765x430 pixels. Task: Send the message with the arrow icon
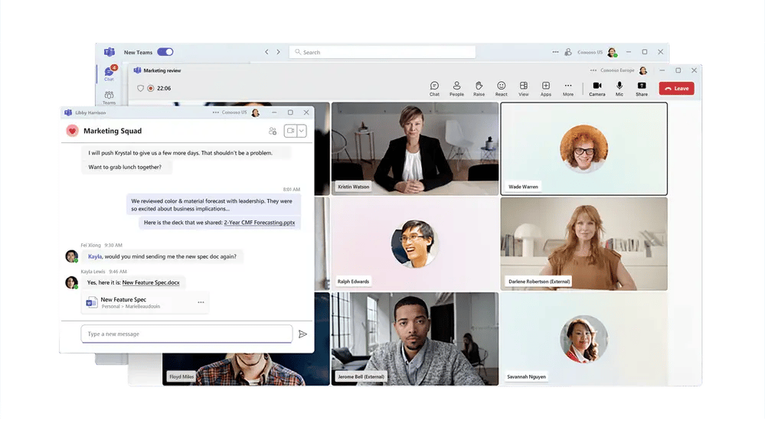point(302,334)
